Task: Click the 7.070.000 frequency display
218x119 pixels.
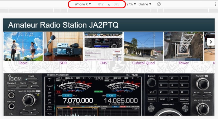Action: tap(78, 101)
